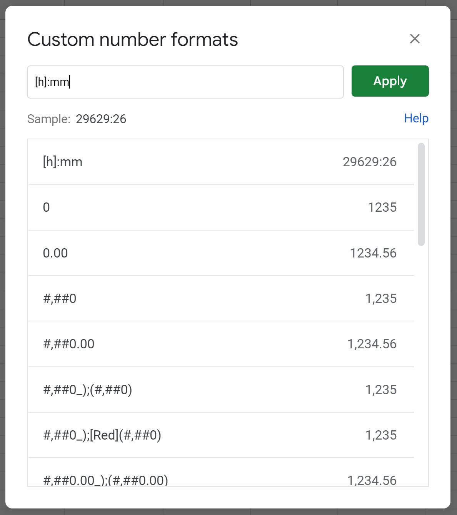457x515 pixels.
Task: Click the Sample preview text under input
Action: point(77,119)
